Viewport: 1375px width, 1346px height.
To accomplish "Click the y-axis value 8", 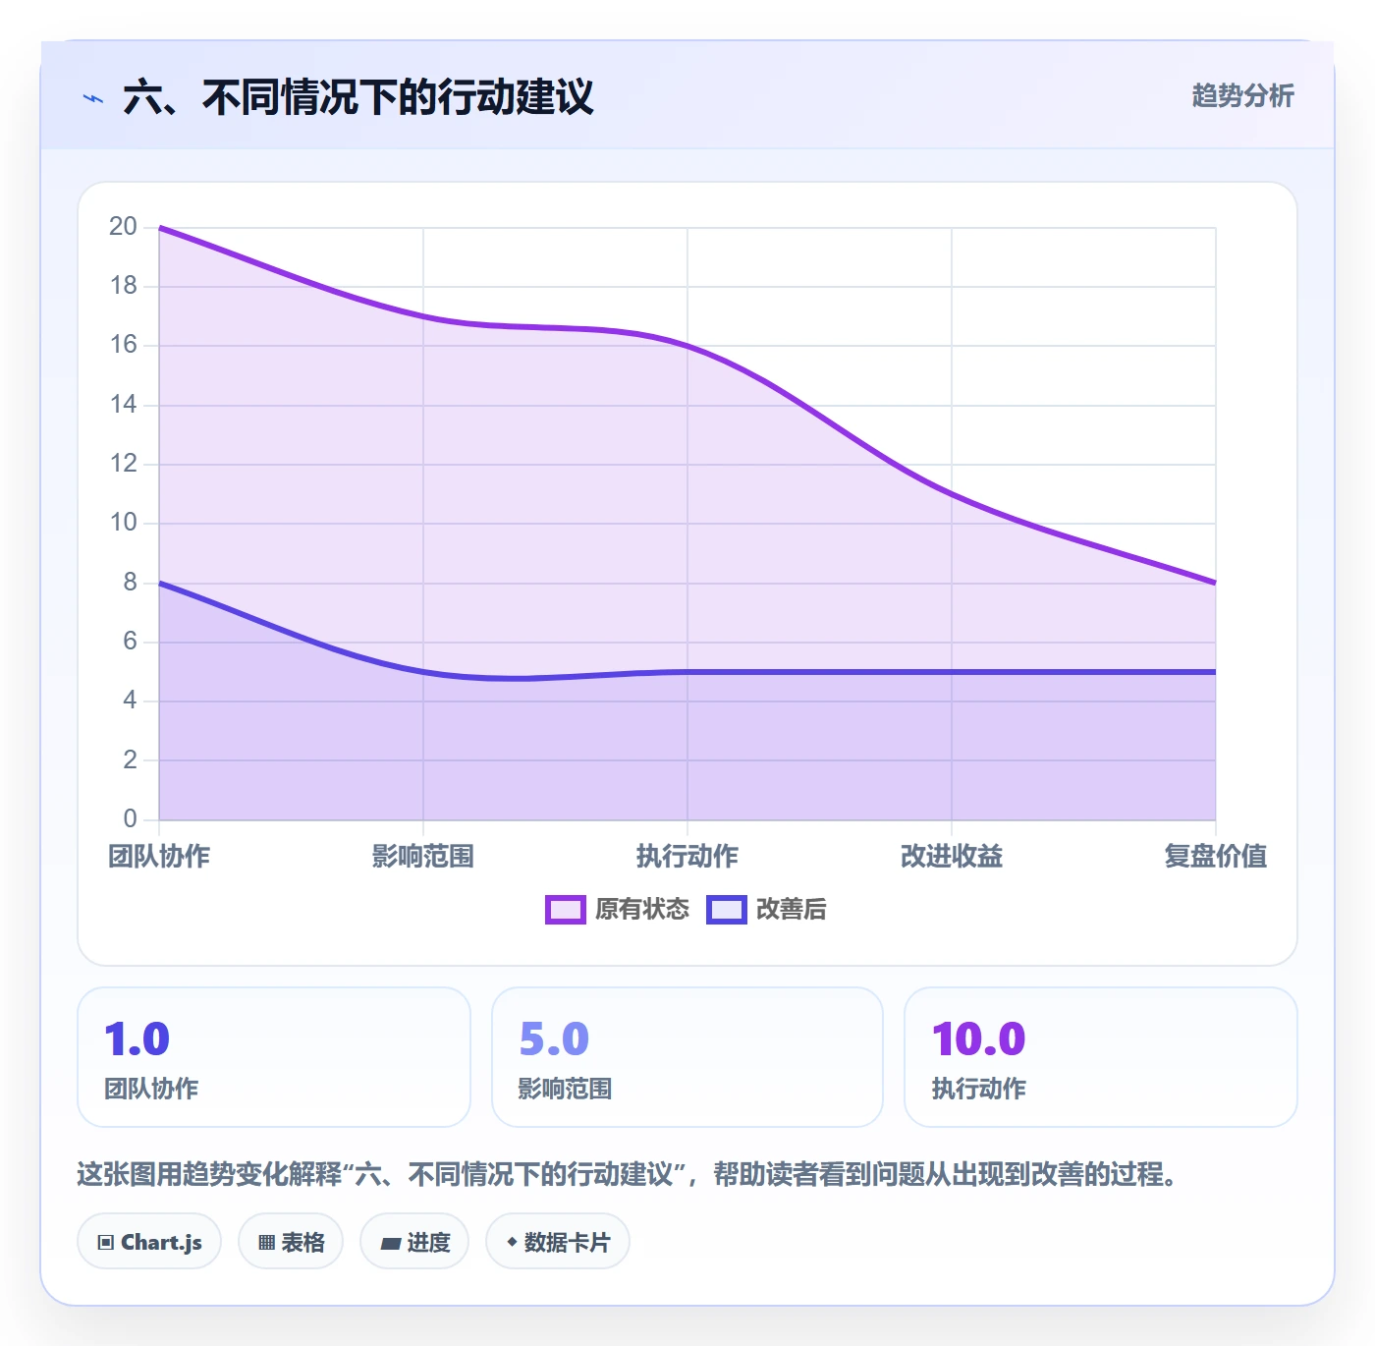I will point(130,583).
